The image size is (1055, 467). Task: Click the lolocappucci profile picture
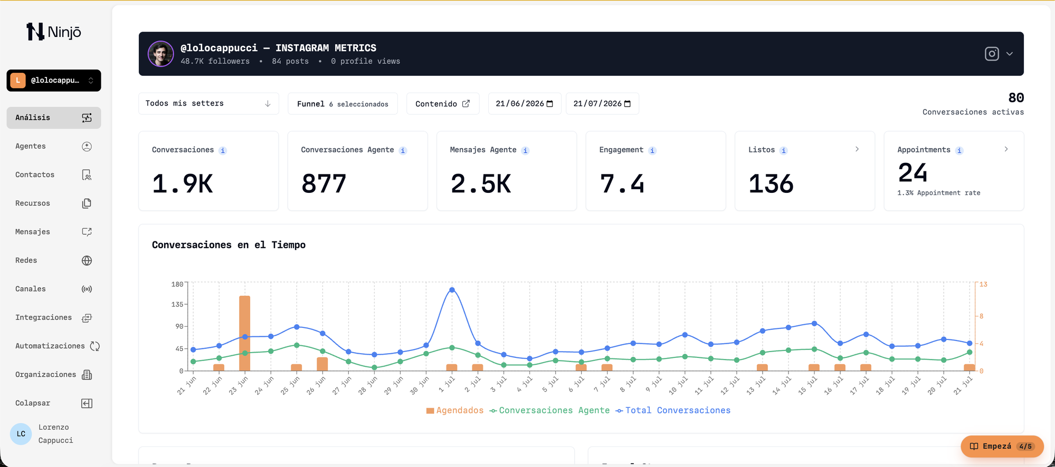[160, 54]
